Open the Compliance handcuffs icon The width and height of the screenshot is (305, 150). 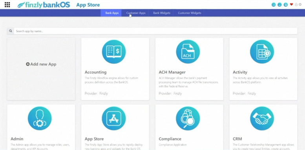(x=188, y=118)
